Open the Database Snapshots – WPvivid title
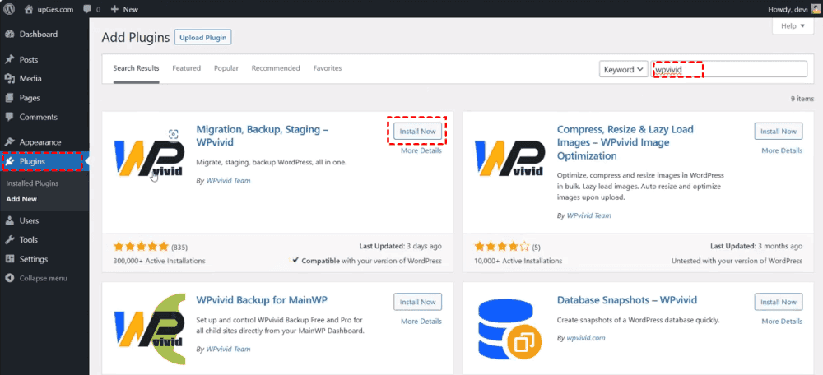Screen dimensions: 823x375 pyautogui.click(x=626, y=300)
